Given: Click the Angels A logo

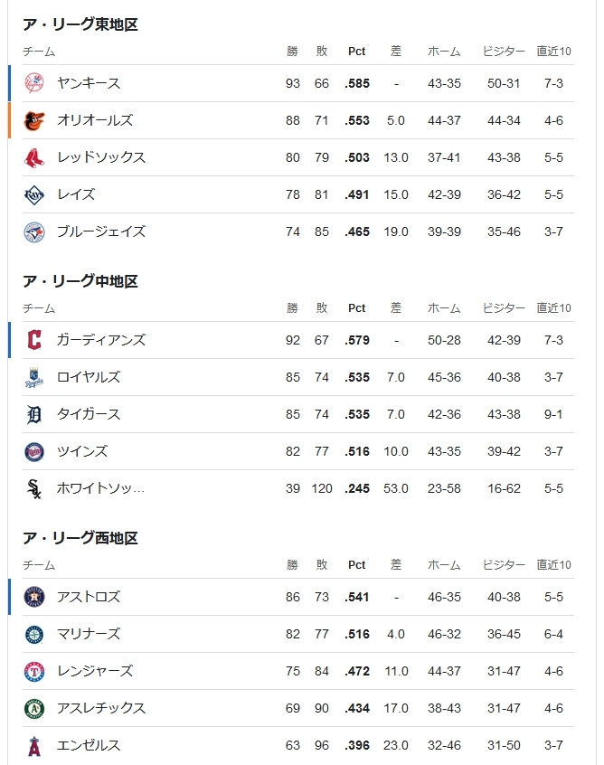Looking at the screenshot, I should click(x=34, y=745).
